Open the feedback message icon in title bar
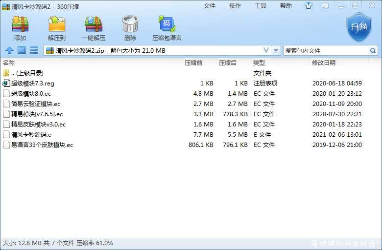This screenshot has width=382, height=250. click(325, 6)
